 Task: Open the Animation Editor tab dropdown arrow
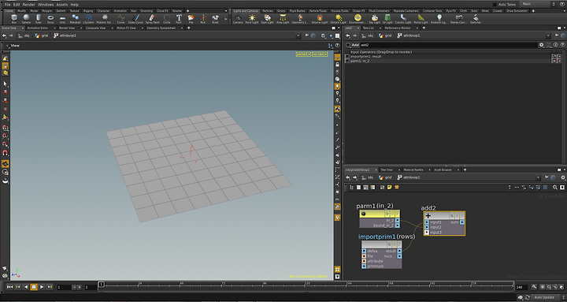[54, 28]
